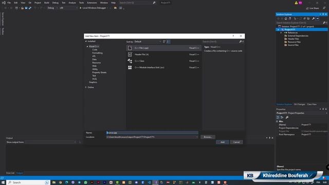Expand the References node
329x185 pixels.
[281, 33]
